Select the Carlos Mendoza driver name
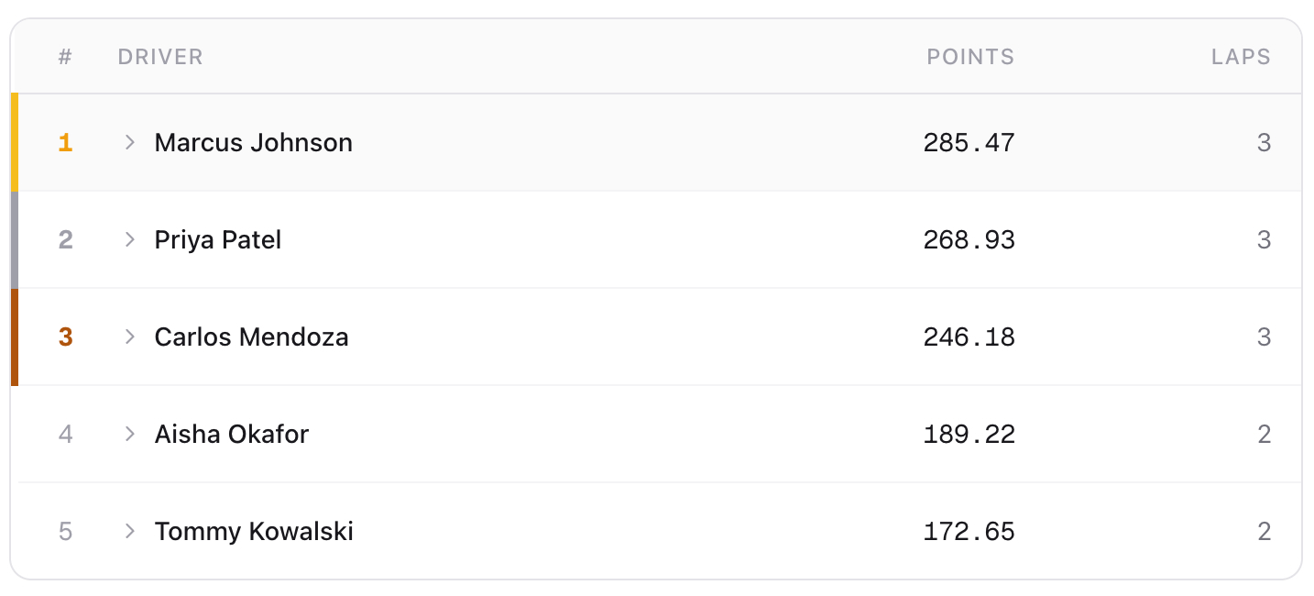 click(251, 337)
